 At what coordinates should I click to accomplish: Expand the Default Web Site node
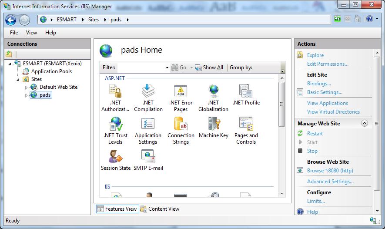(x=26, y=88)
